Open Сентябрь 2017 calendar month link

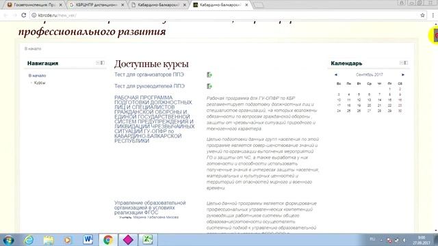tap(370, 74)
